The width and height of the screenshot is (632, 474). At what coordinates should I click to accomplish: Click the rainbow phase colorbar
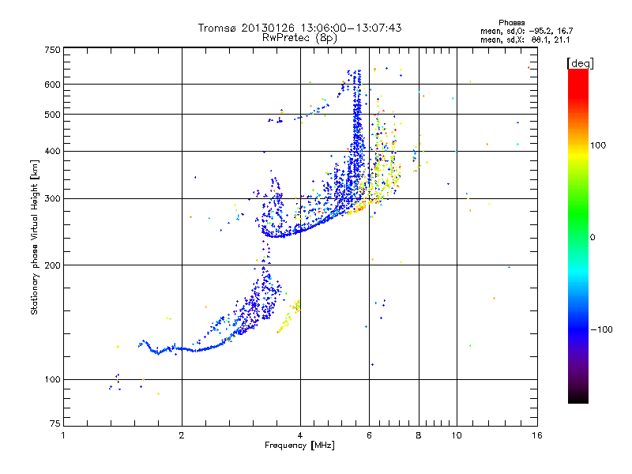click(x=578, y=236)
